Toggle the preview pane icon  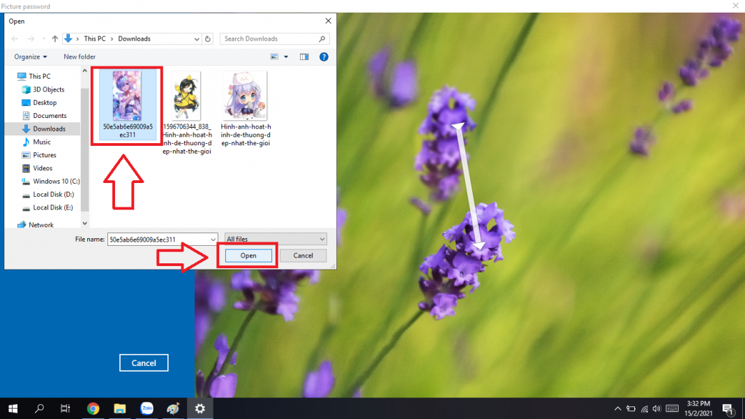click(304, 57)
